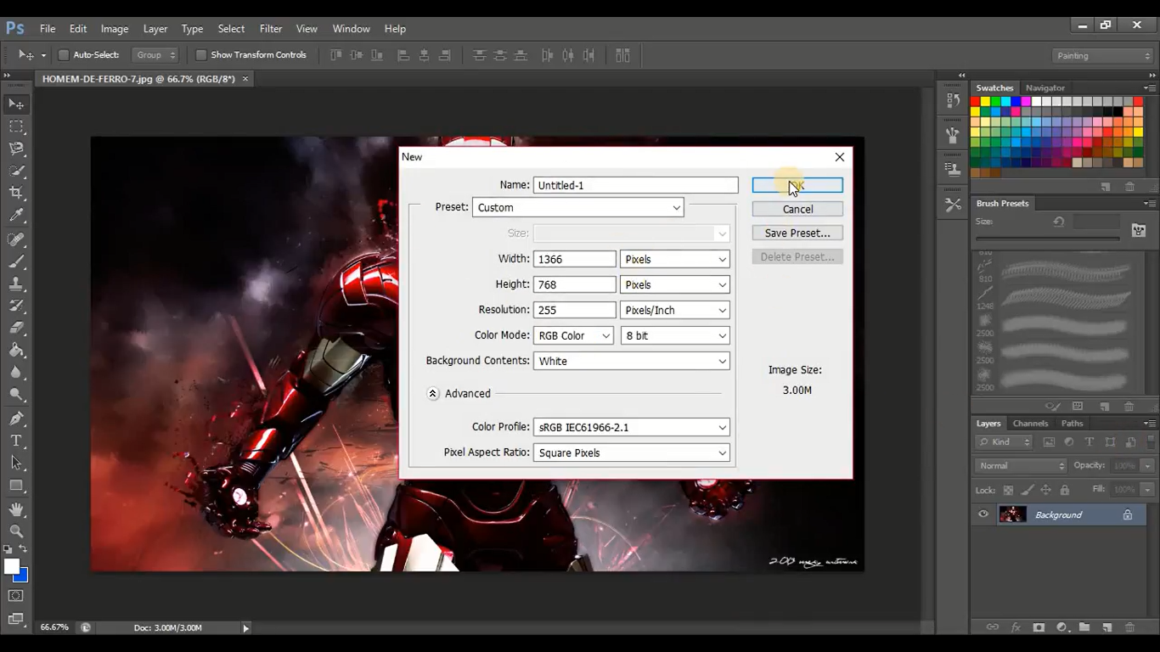Select the Zoom tool

[17, 532]
